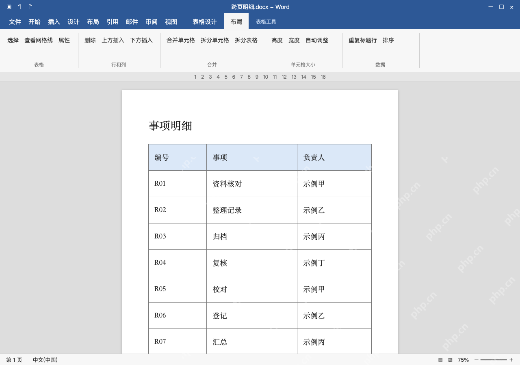Screen dimensions: 520x365
Task: Click the zoom out minus icon
Action: click(x=477, y=360)
